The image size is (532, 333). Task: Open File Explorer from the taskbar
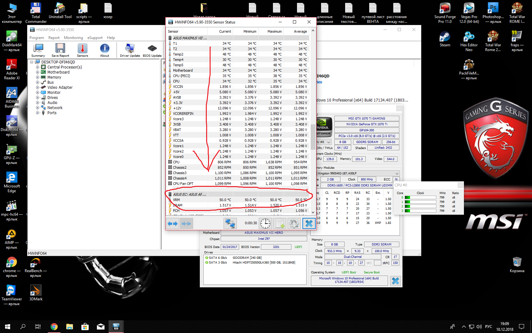tap(69, 326)
